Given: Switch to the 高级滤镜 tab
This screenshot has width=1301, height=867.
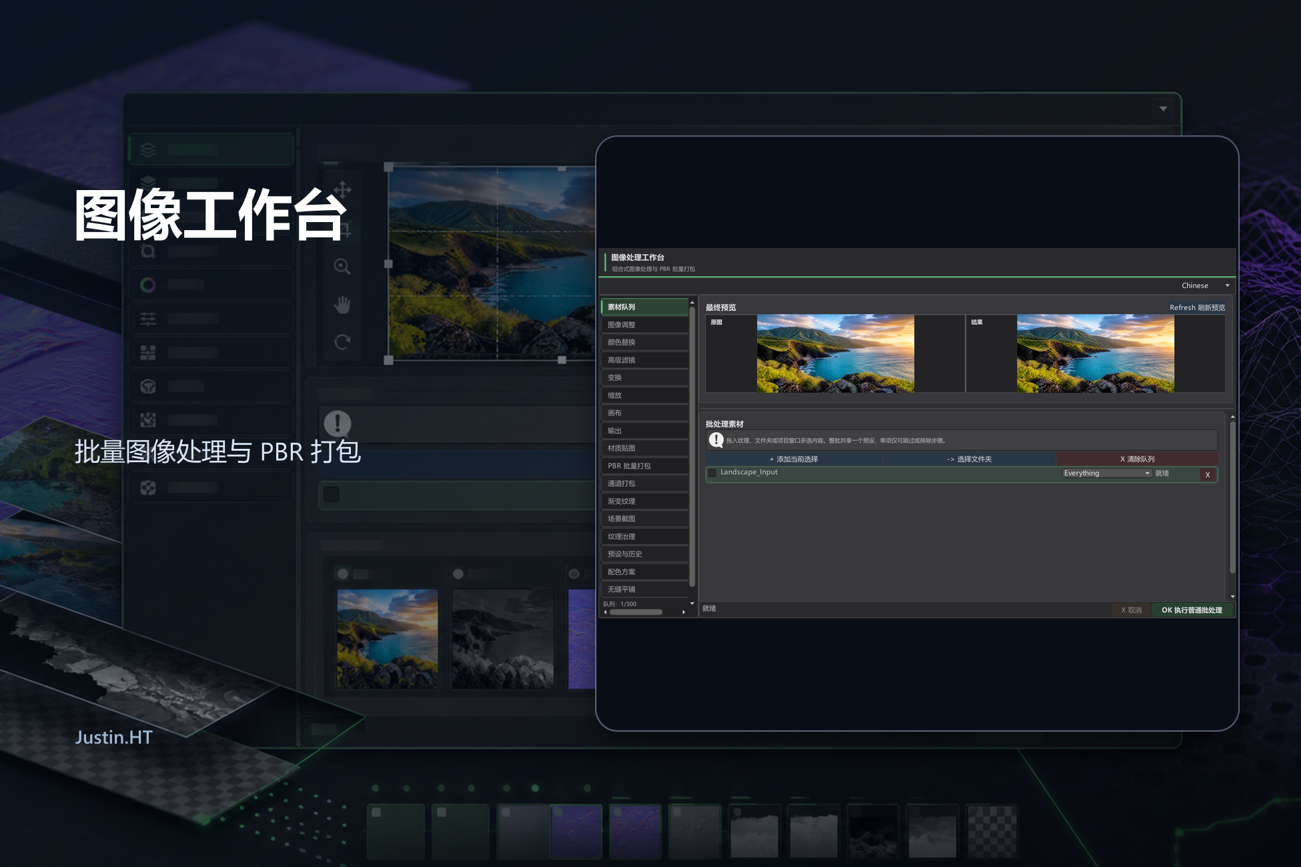Looking at the screenshot, I should [644, 360].
